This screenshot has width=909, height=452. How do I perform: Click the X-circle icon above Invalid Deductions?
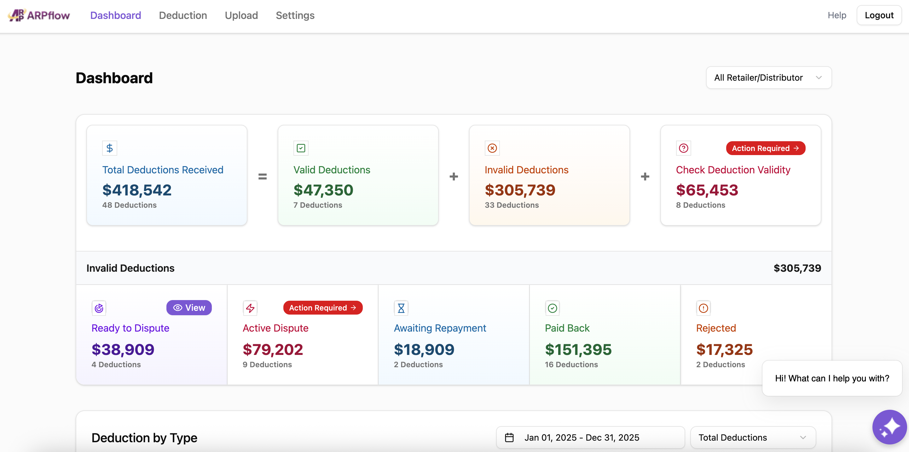click(492, 148)
